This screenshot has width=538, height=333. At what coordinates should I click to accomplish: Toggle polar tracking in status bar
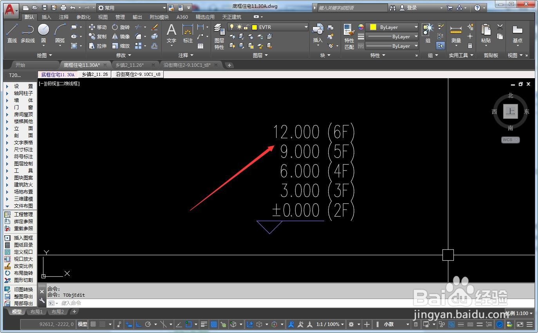click(148, 324)
